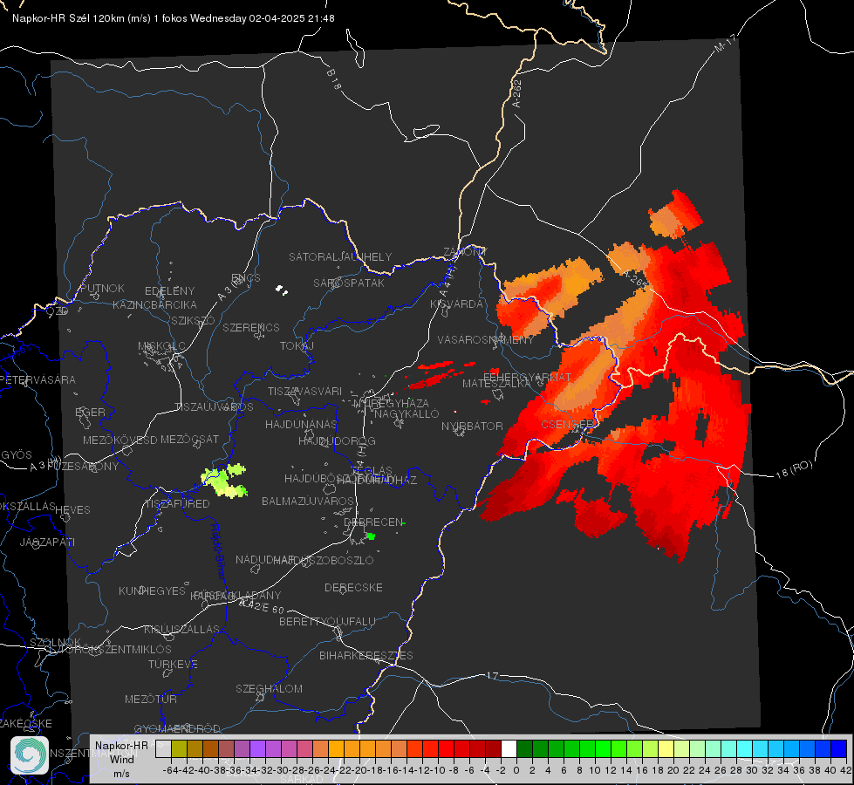Click the VASAROSNAMENY label
The width and height of the screenshot is (854, 785).
click(486, 339)
